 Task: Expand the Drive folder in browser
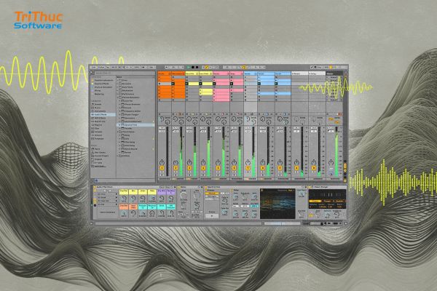coord(117,80)
